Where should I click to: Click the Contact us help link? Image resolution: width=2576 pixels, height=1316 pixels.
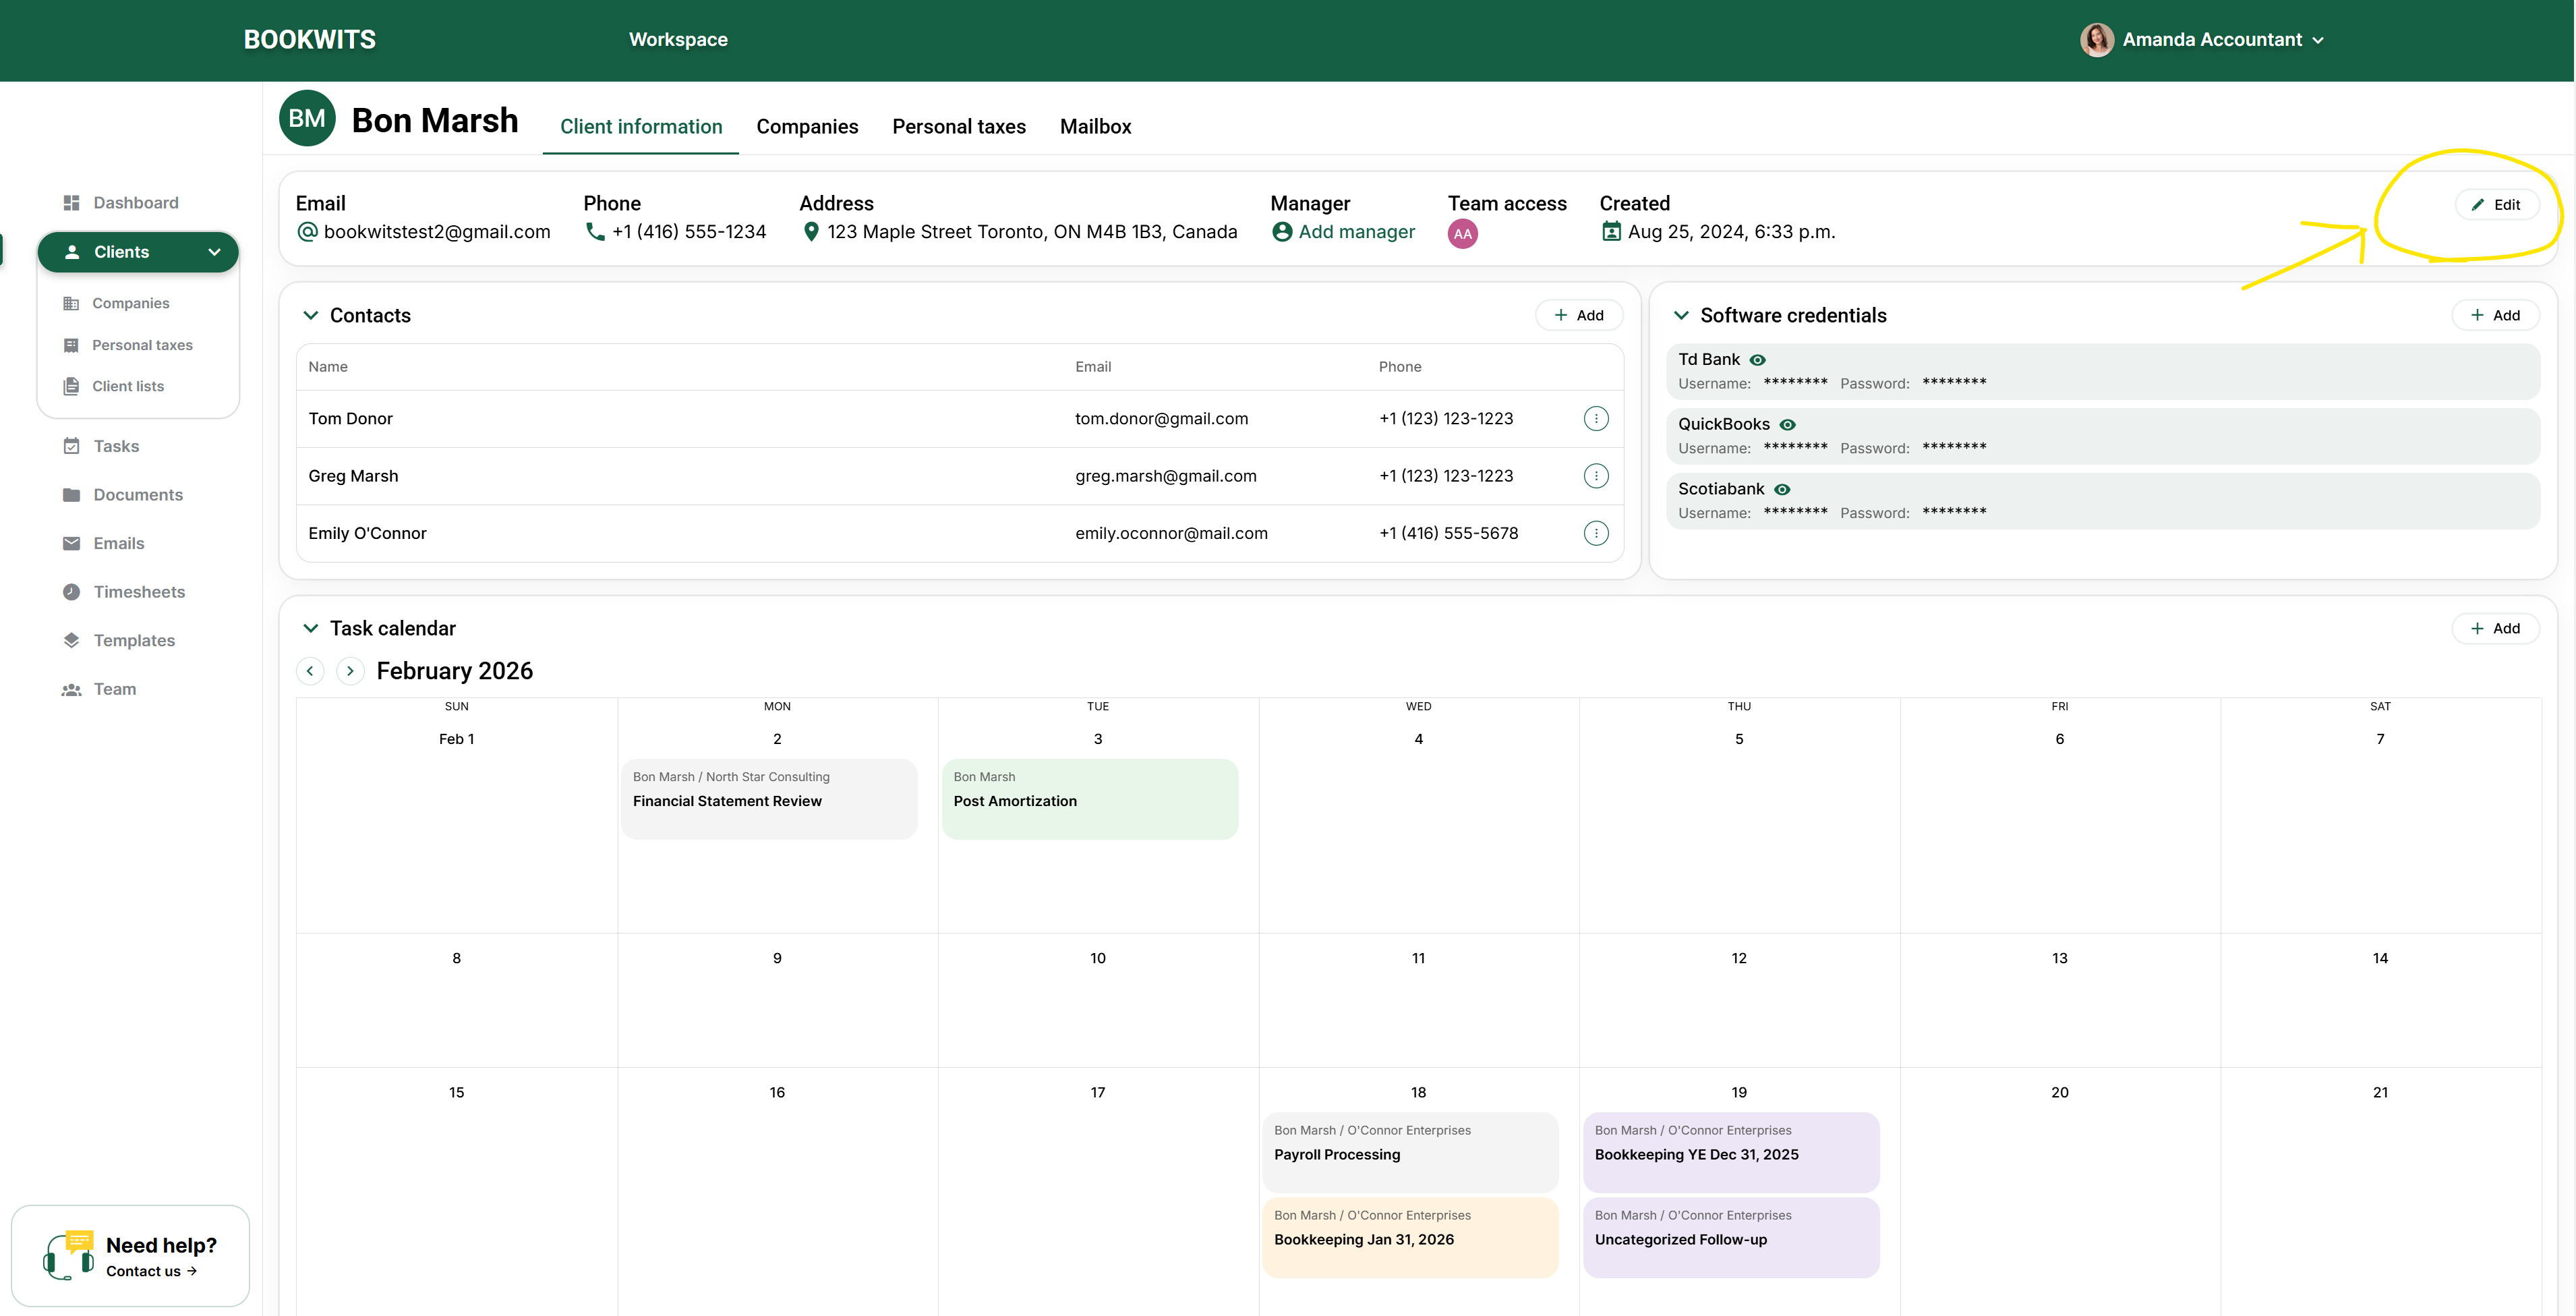click(x=151, y=1271)
